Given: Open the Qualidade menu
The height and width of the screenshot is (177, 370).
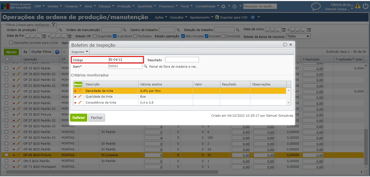Looking at the screenshot, I should (x=147, y=6).
